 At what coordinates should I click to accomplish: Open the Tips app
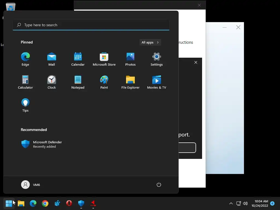click(25, 105)
